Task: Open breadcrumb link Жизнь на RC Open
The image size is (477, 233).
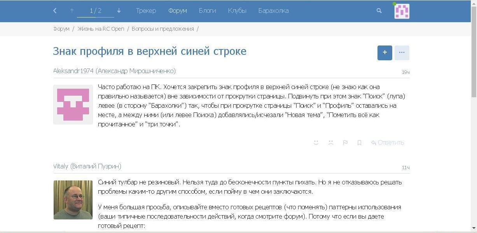Action: coord(101,29)
